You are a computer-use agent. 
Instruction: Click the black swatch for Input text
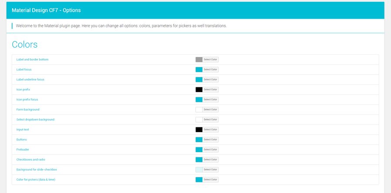pos(199,130)
